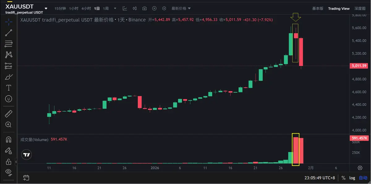Open the indicators chart icon

coord(125,9)
